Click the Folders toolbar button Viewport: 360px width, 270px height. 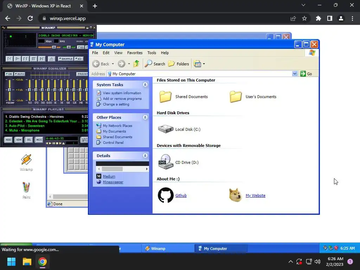click(x=179, y=64)
